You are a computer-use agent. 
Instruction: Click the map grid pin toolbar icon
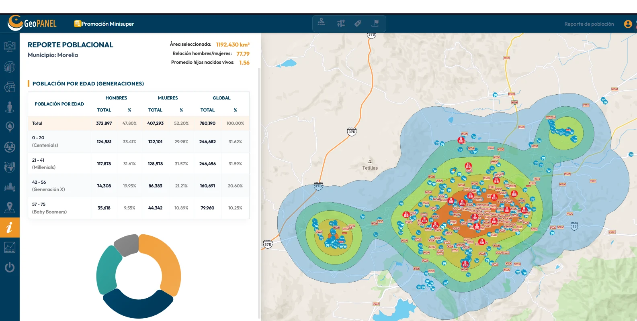pyautogui.click(x=321, y=23)
